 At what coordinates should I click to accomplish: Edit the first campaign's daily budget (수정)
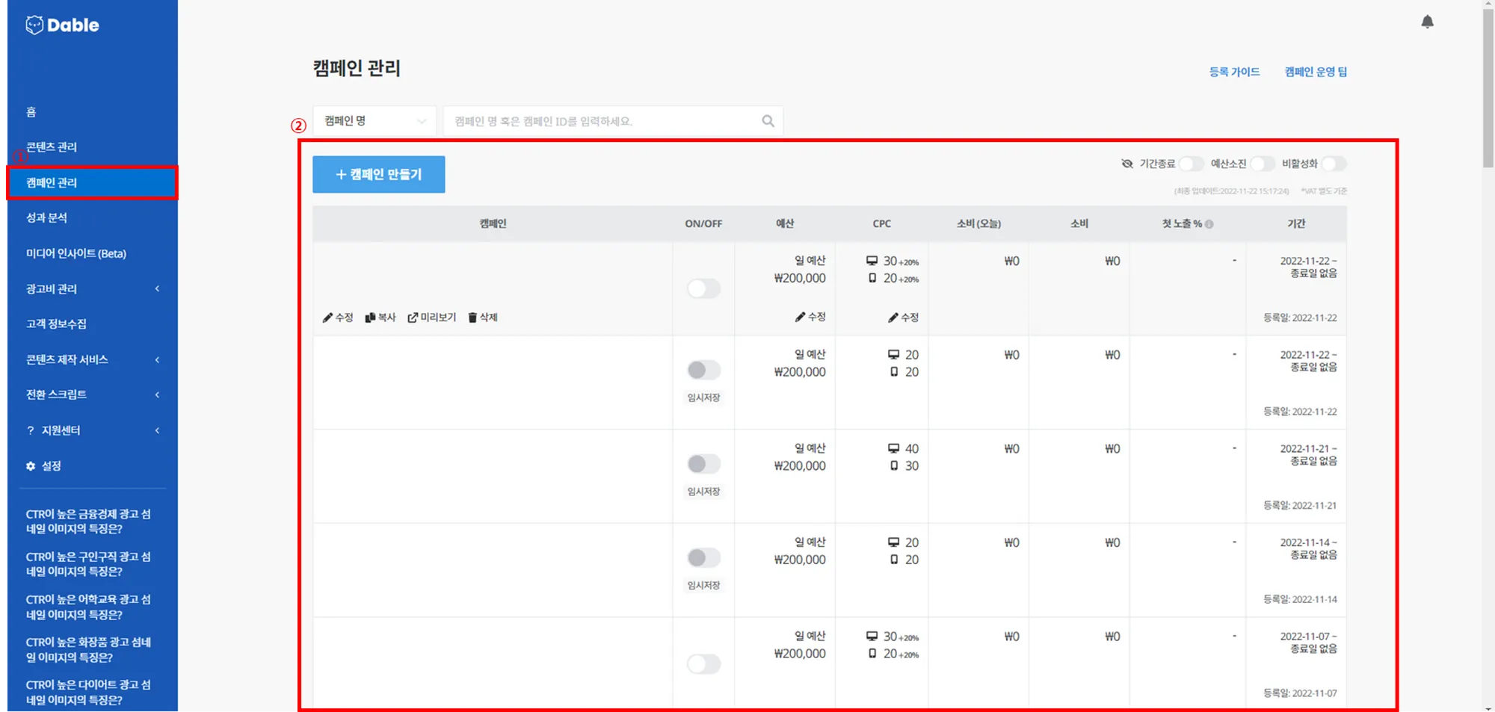click(x=810, y=318)
